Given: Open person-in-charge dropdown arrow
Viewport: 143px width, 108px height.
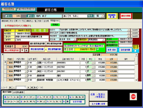Looking at the screenshot, I should tap(75, 39).
